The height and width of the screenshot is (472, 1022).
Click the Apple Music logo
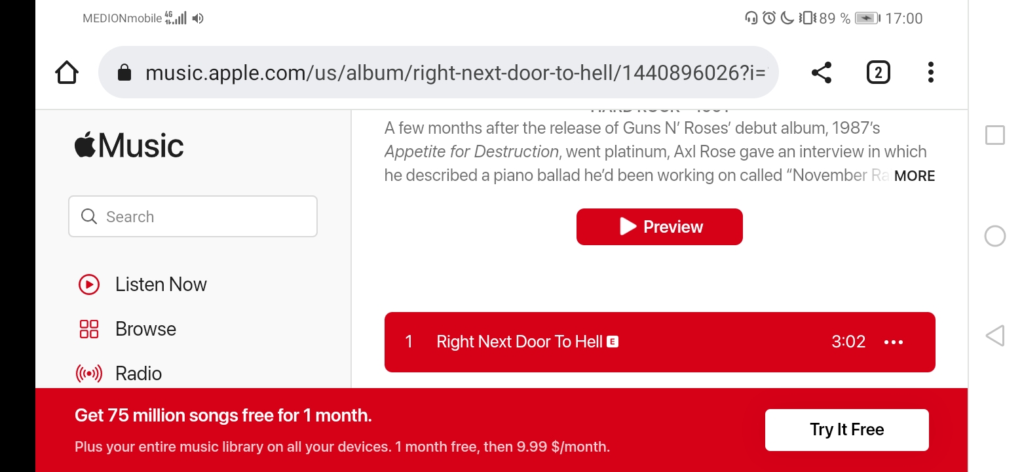pos(129,146)
